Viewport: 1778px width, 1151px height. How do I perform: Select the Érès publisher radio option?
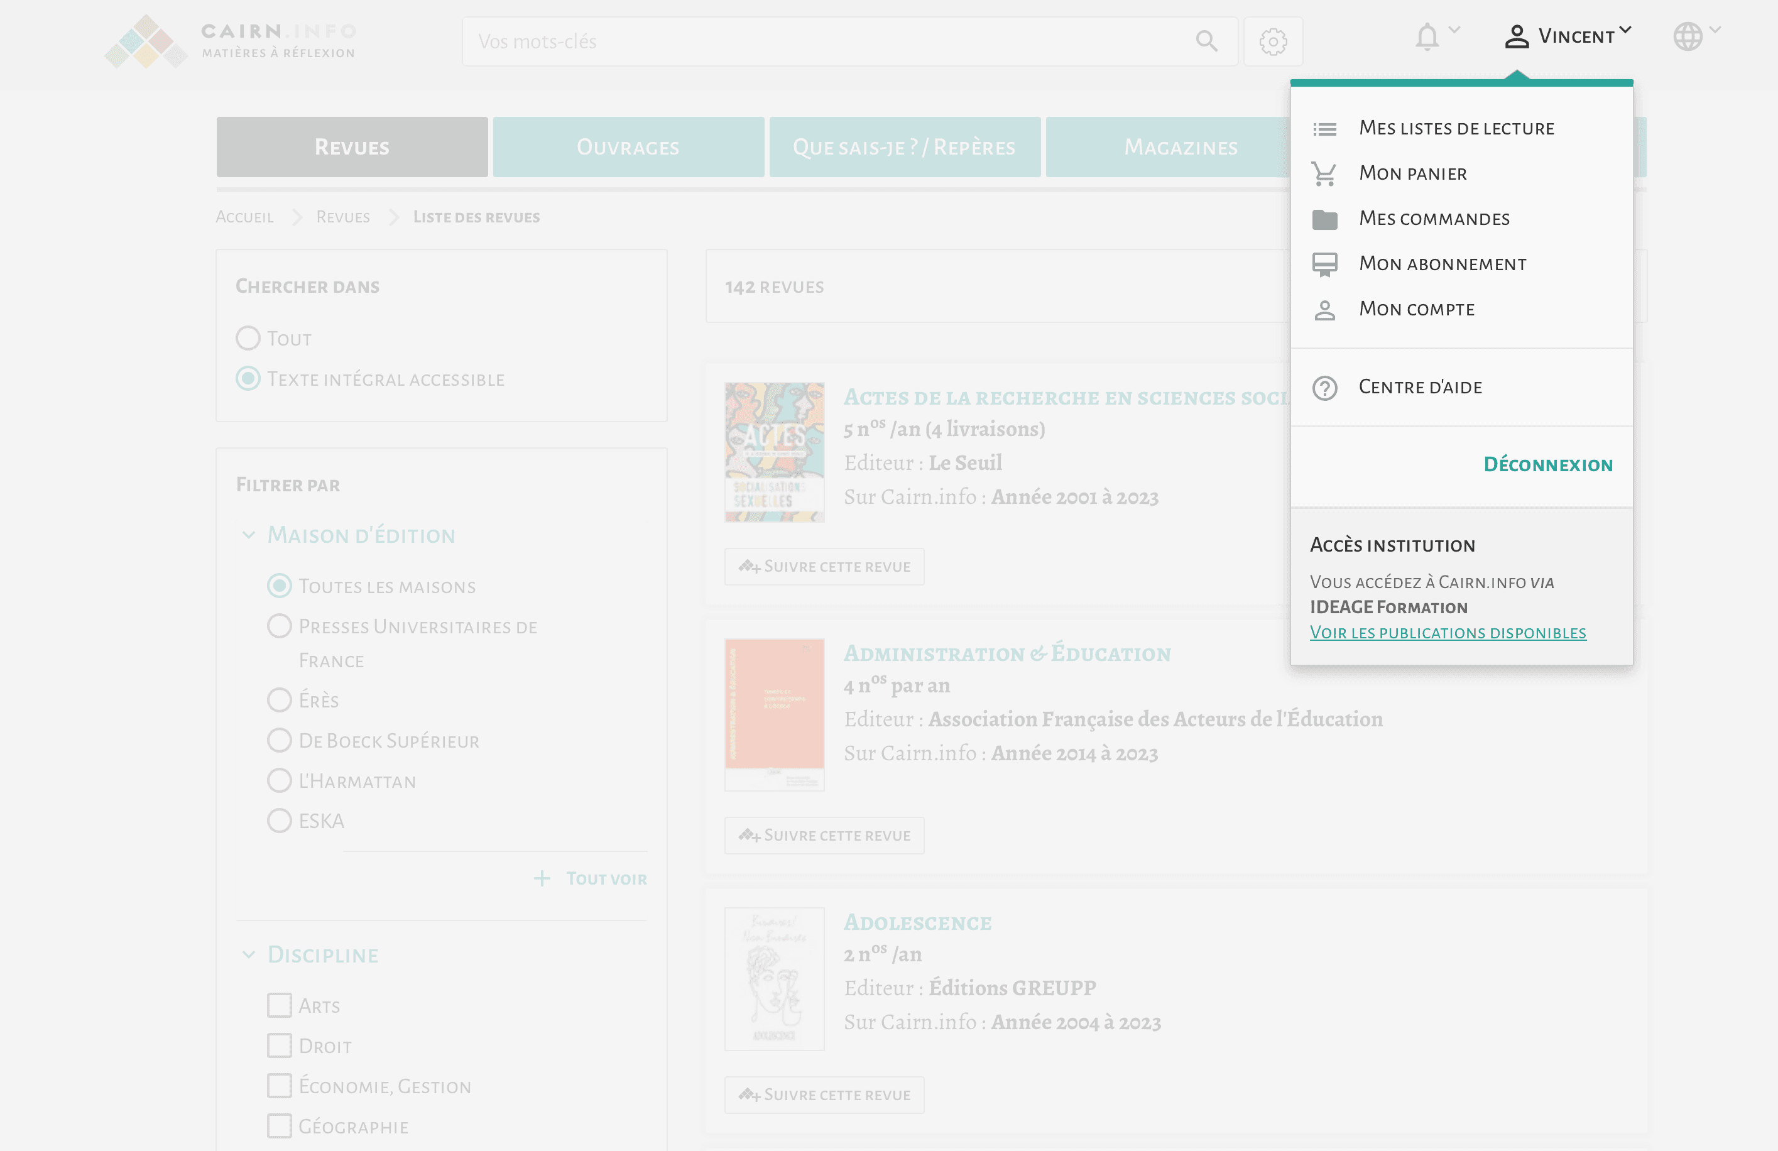pyautogui.click(x=280, y=700)
